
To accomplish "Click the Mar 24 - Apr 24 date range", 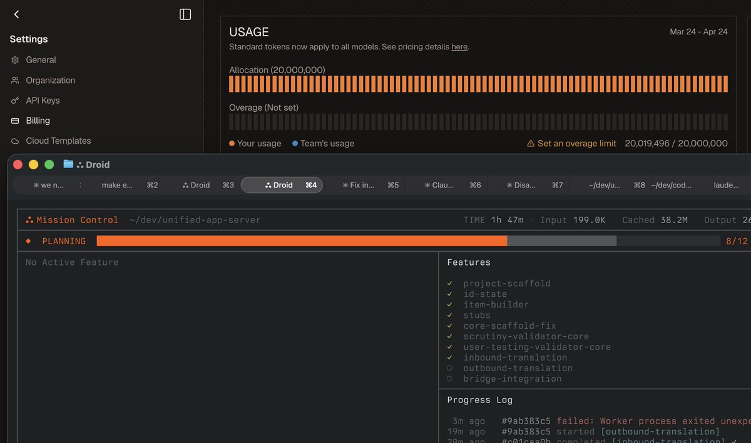I will [x=698, y=32].
